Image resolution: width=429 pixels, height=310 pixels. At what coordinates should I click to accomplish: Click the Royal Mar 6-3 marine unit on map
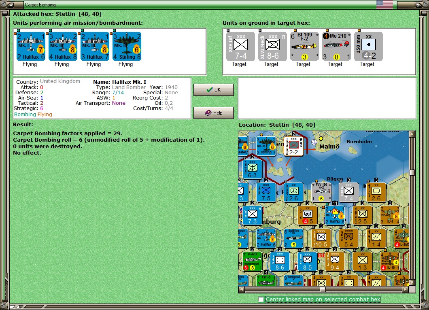[252, 169]
